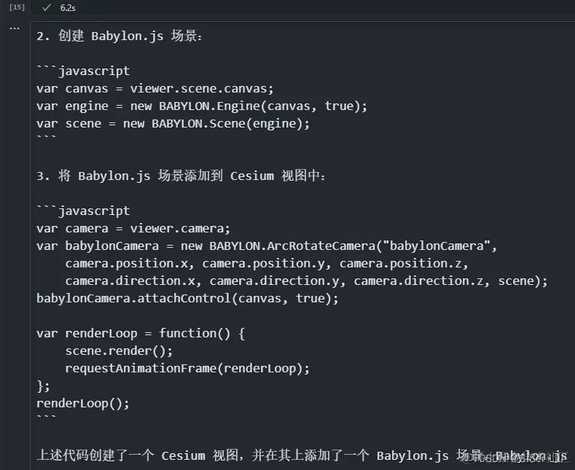Click the 'camera.direction.z, scene);' text
575x470 pixels.
(450, 281)
